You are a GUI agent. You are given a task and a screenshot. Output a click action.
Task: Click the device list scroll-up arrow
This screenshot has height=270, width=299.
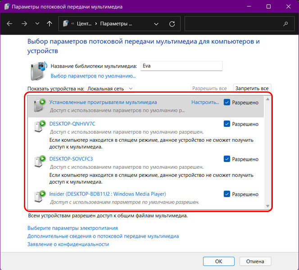(268, 99)
